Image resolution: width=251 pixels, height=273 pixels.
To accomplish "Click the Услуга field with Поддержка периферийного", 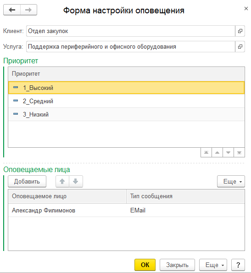I will tap(131, 46).
